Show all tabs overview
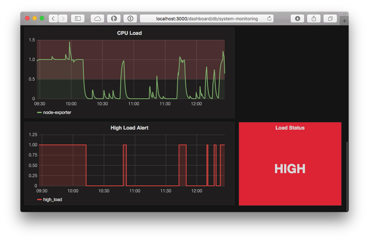Viewport: 369px width, 241px height. tap(330, 19)
